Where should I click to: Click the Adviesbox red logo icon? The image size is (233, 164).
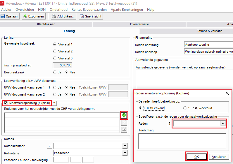(x=2, y=3)
